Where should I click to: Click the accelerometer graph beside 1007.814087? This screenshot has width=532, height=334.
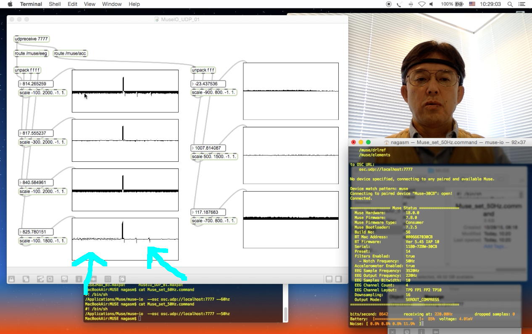(291, 155)
